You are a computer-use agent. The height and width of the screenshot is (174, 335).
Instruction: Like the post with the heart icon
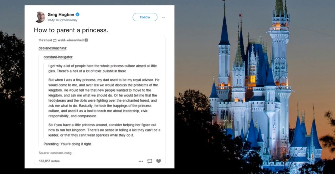point(159,161)
